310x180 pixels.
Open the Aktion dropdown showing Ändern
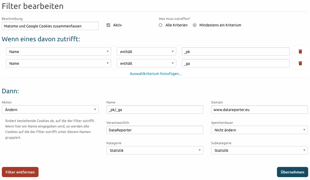(x=50, y=109)
